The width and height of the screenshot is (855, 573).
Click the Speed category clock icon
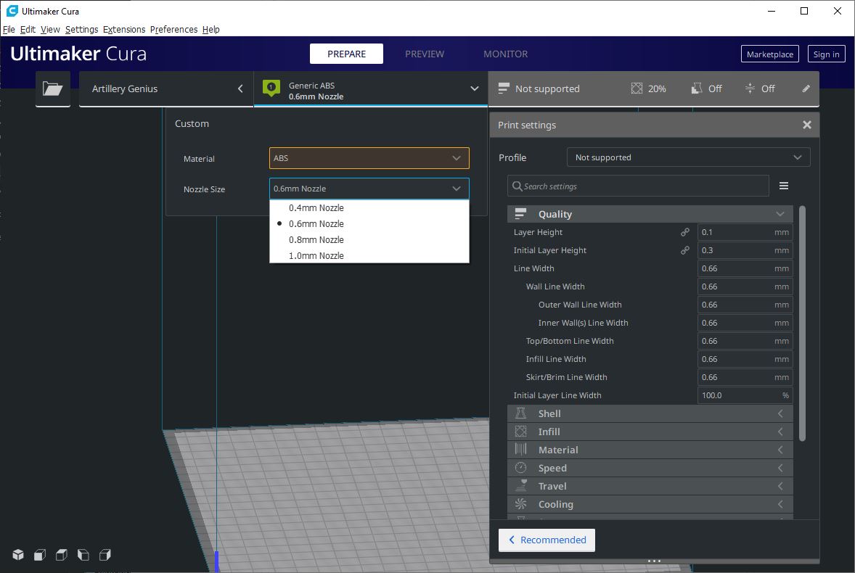[520, 467]
